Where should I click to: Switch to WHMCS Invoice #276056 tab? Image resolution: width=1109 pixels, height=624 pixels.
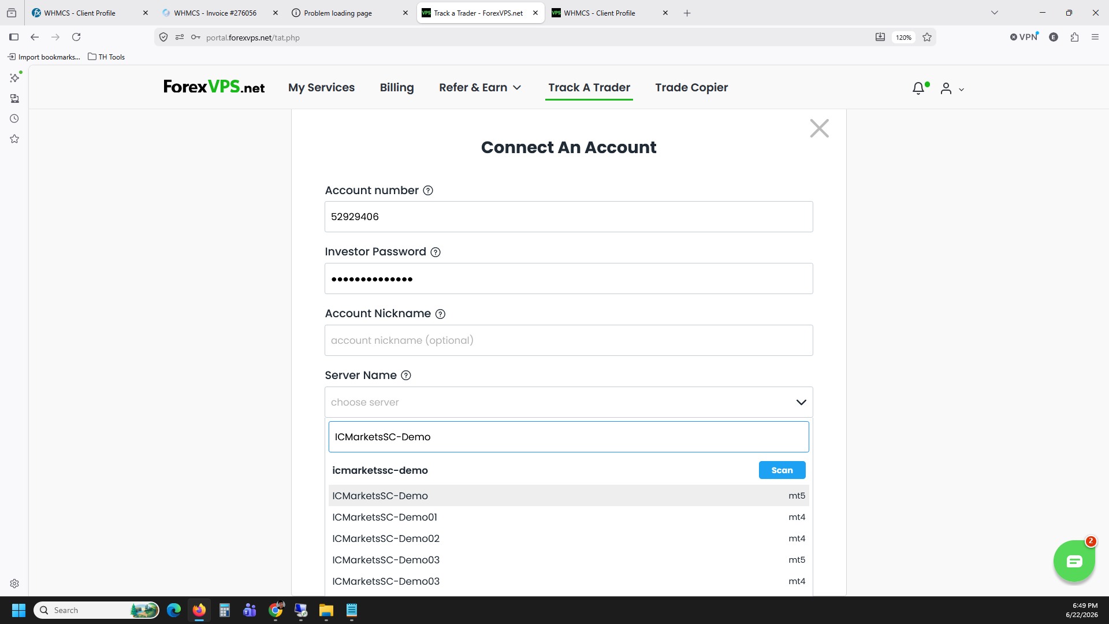coord(219,13)
